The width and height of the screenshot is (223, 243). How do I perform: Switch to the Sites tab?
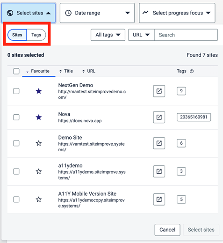click(17, 35)
